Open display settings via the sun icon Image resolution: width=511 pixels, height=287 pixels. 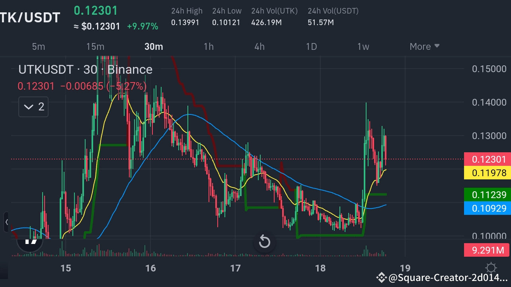(x=491, y=268)
